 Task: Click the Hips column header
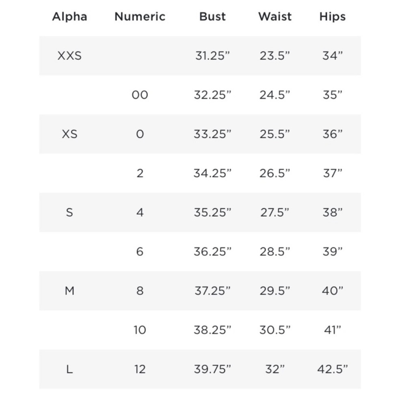pyautogui.click(x=333, y=17)
